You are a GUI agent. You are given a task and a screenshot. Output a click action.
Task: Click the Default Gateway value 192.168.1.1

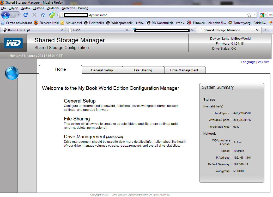pyautogui.click(x=241, y=164)
